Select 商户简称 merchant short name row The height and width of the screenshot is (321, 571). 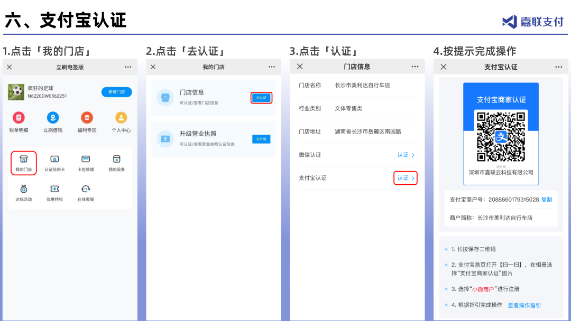click(x=501, y=218)
